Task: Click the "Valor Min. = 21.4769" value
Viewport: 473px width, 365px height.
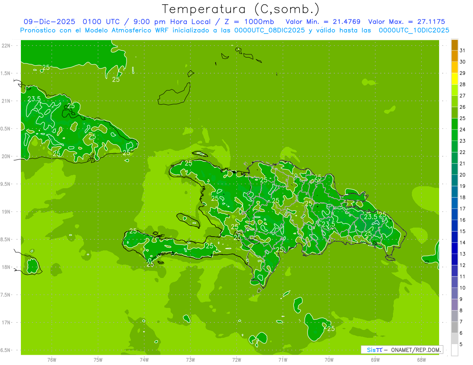Action: 323,22
